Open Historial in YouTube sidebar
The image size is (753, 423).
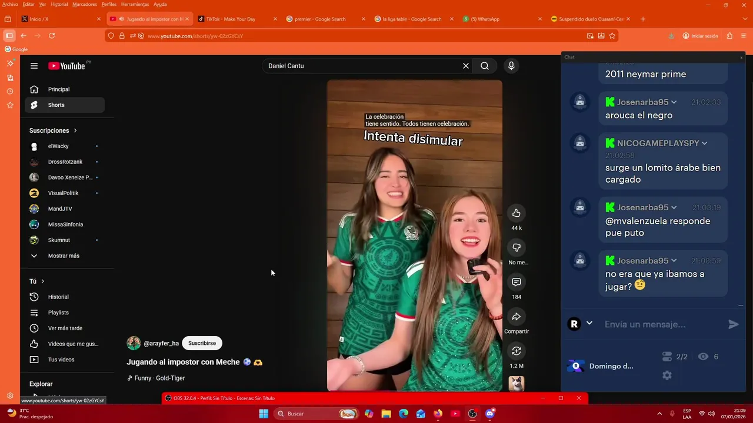pos(65,297)
